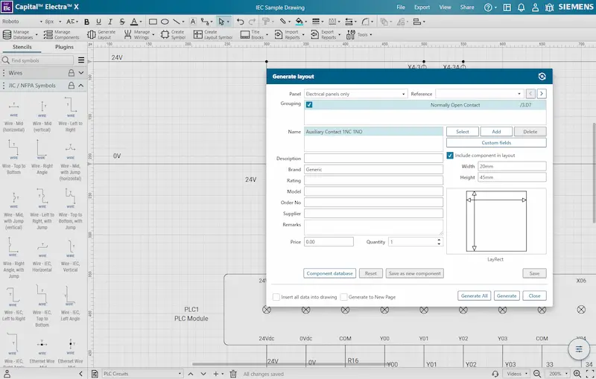The width and height of the screenshot is (596, 379).
Task: Toggle Include component in layout checkbox
Action: pos(450,155)
